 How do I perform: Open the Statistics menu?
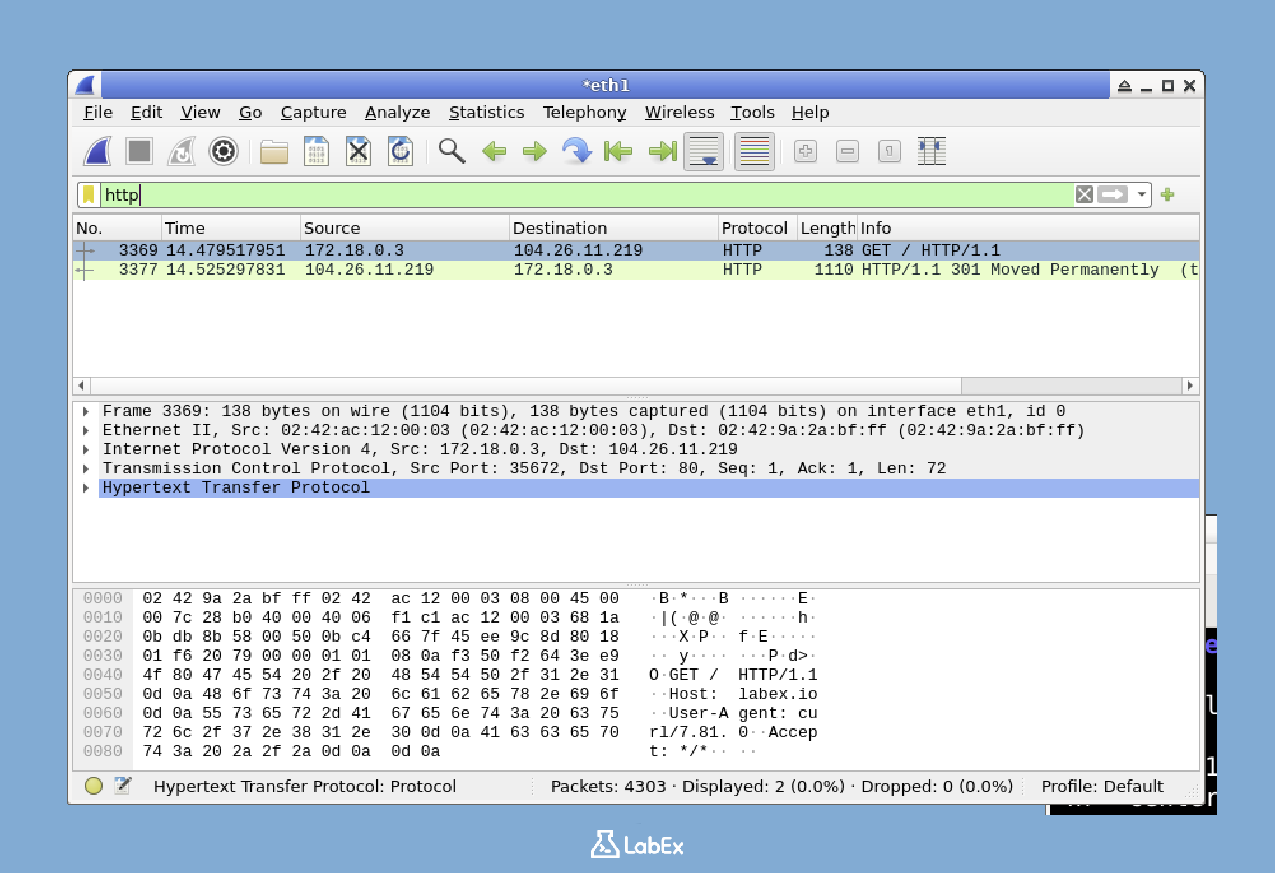(x=486, y=113)
